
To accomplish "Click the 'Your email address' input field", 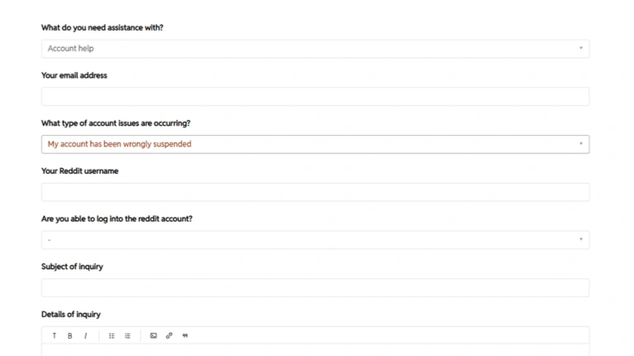I will 315,96.
